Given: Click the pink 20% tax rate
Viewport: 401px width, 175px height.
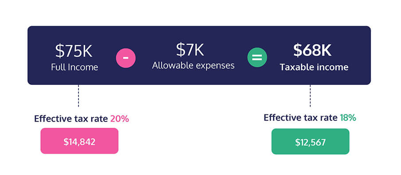Looking at the screenshot, I should click(x=119, y=119).
